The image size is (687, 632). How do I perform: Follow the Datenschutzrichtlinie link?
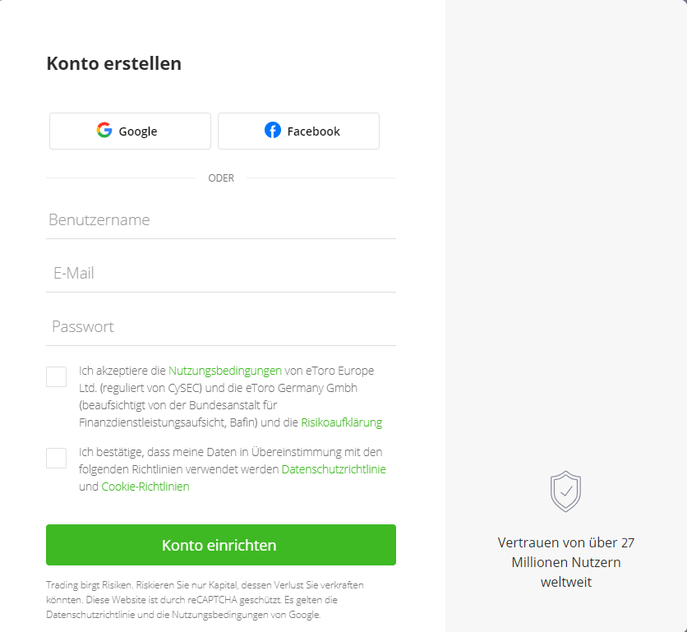point(334,469)
